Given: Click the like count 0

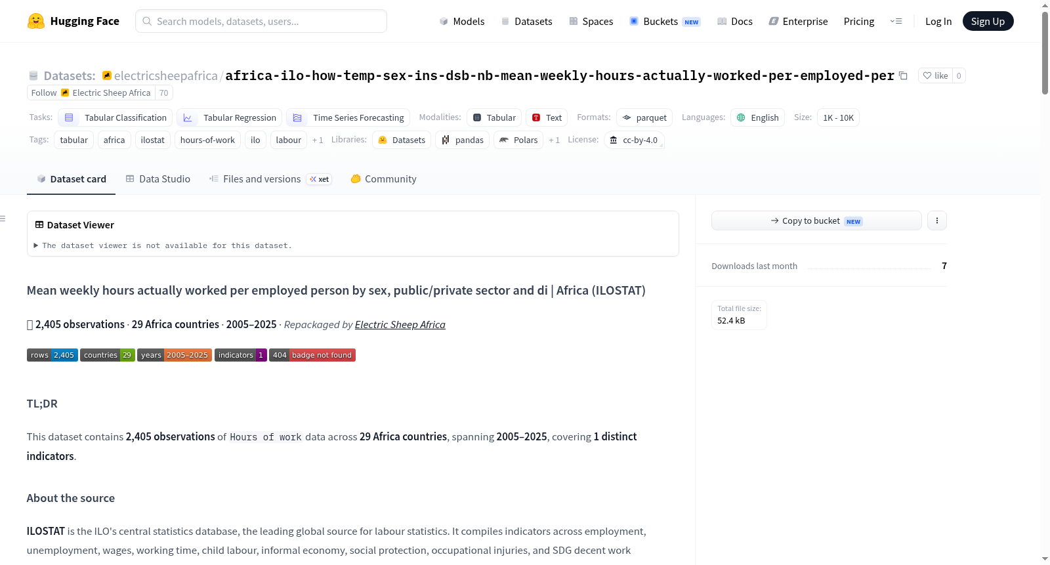Looking at the screenshot, I should (959, 75).
